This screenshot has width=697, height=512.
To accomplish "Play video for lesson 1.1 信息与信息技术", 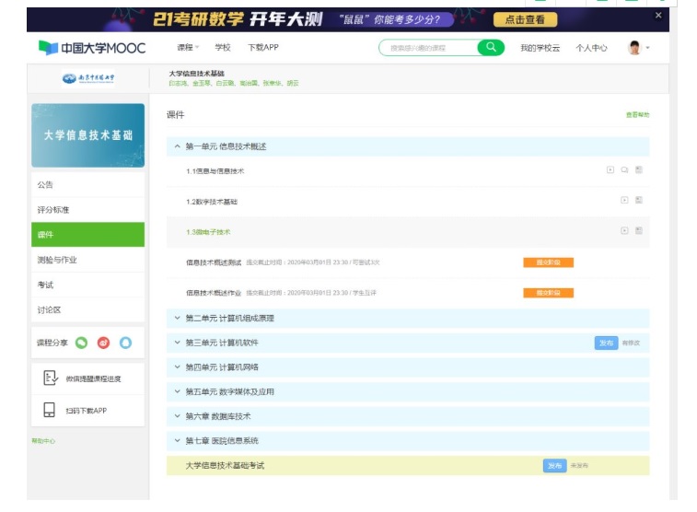I will (x=610, y=169).
